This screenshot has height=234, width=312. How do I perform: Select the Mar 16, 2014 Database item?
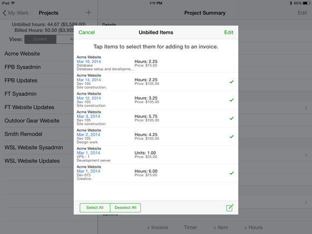tap(156, 63)
